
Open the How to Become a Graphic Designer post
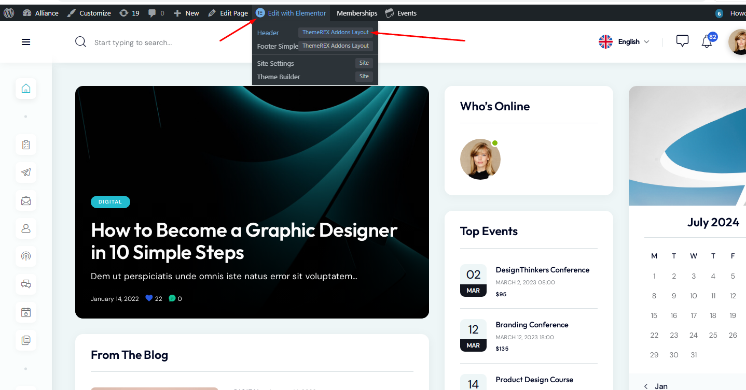click(244, 241)
